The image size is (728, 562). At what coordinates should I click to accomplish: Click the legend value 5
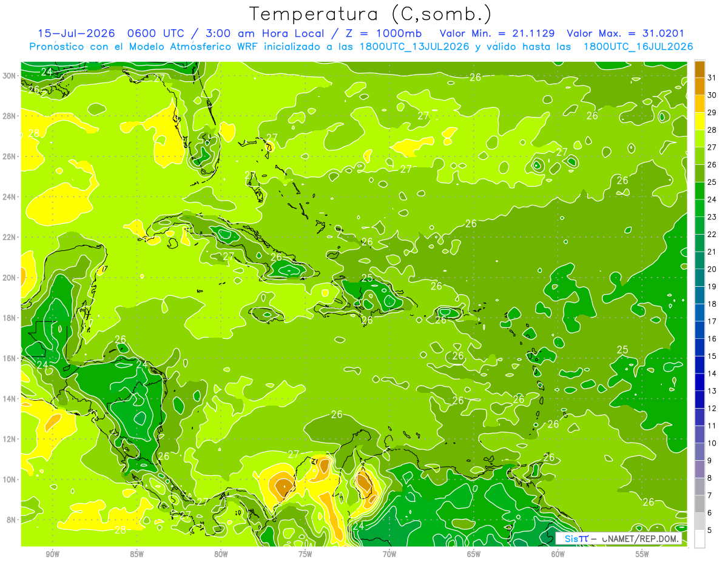click(x=710, y=530)
